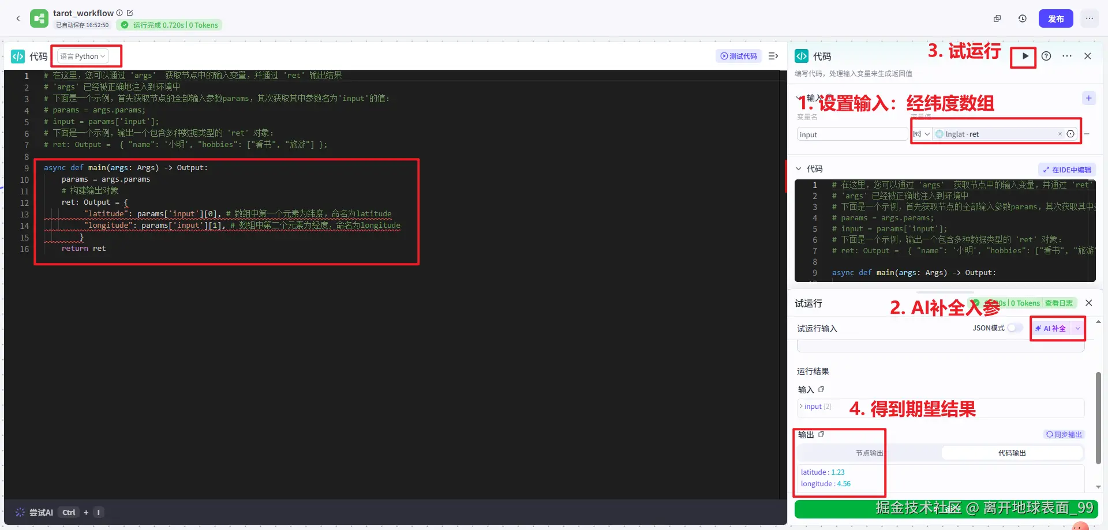Click the 'latitude : 1.23' output value

(822, 472)
